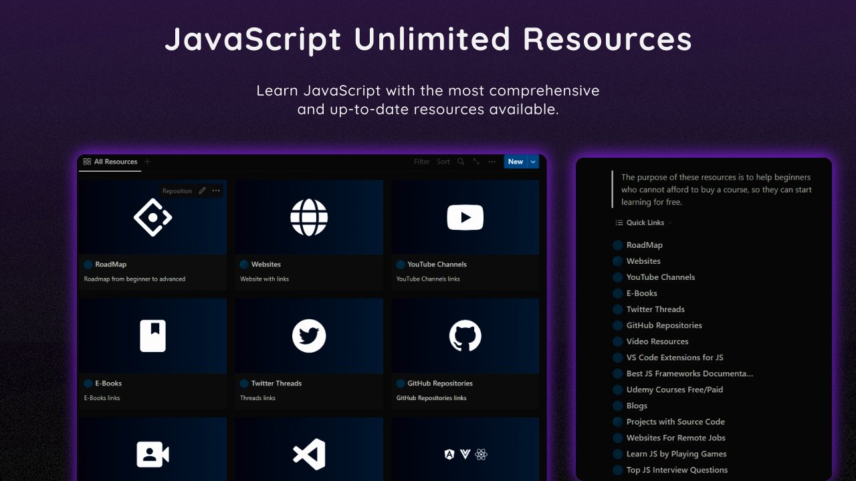This screenshot has width=856, height=481.
Task: Open the Filter menu
Action: click(421, 161)
